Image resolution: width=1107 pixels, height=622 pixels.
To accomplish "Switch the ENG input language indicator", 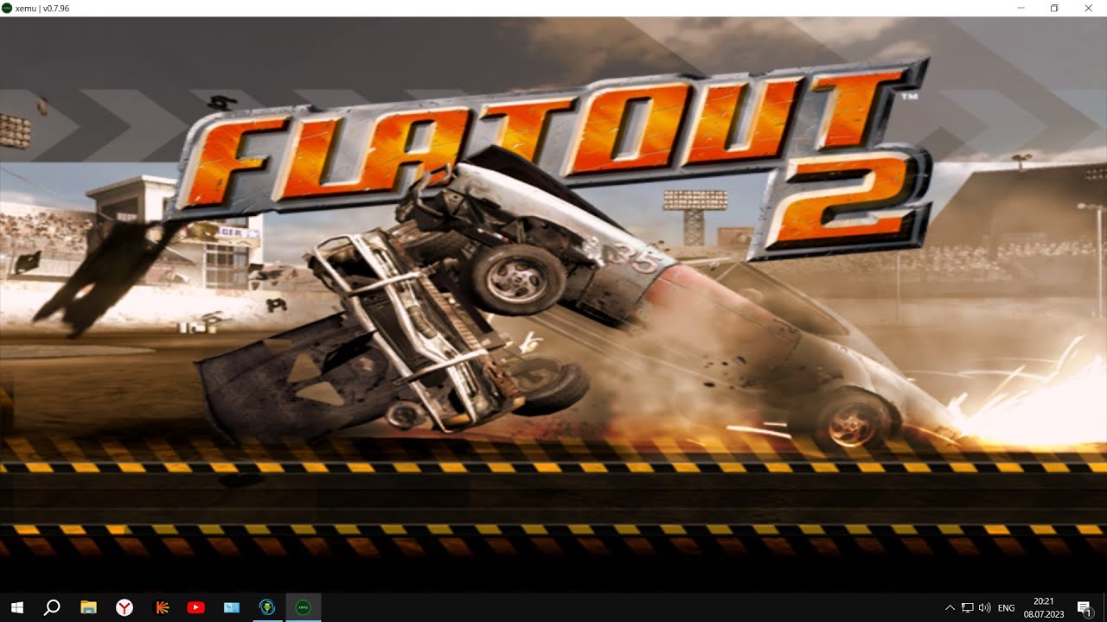I will tap(1007, 608).
